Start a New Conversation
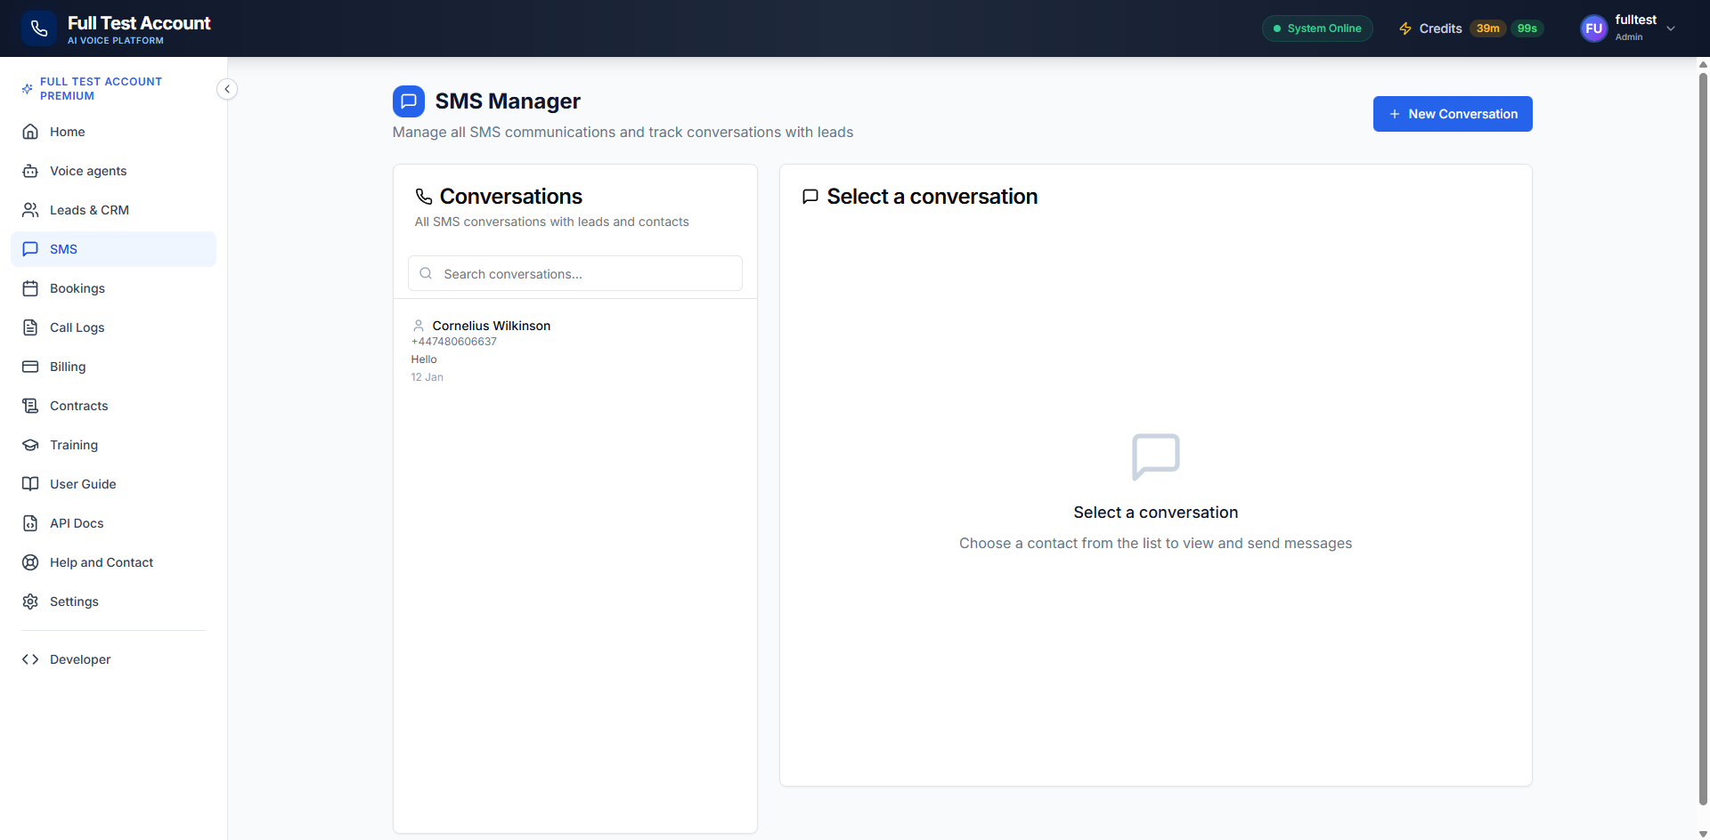Viewport: 1710px width, 840px height. (1452, 114)
